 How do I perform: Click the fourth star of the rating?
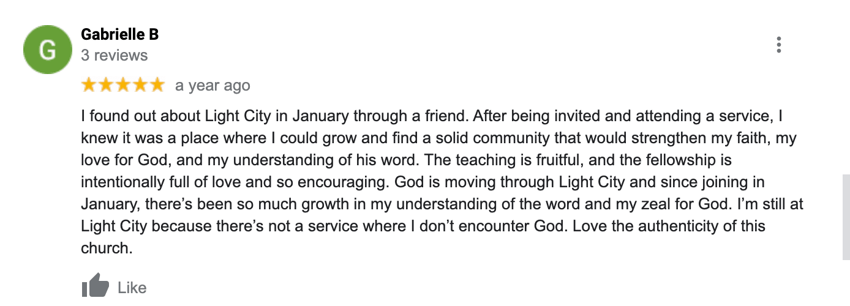coord(140,85)
